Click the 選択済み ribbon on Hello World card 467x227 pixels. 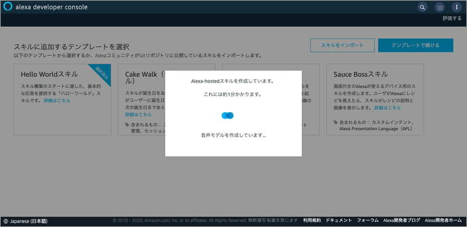(102, 73)
